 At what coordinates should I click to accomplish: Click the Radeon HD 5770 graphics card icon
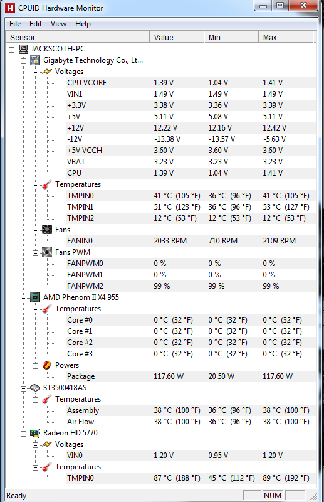tap(35, 433)
